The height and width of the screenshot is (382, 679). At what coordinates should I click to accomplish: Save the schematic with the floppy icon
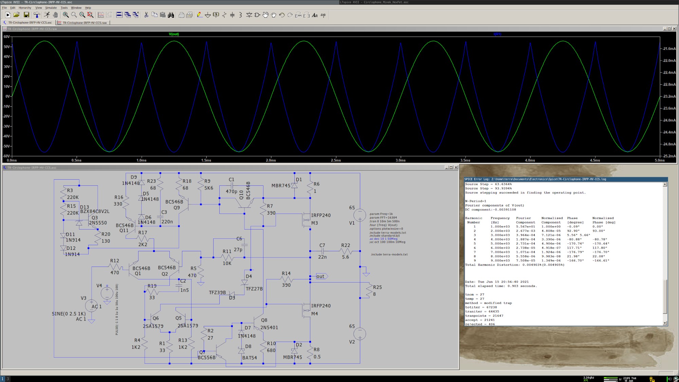pyautogui.click(x=26, y=15)
